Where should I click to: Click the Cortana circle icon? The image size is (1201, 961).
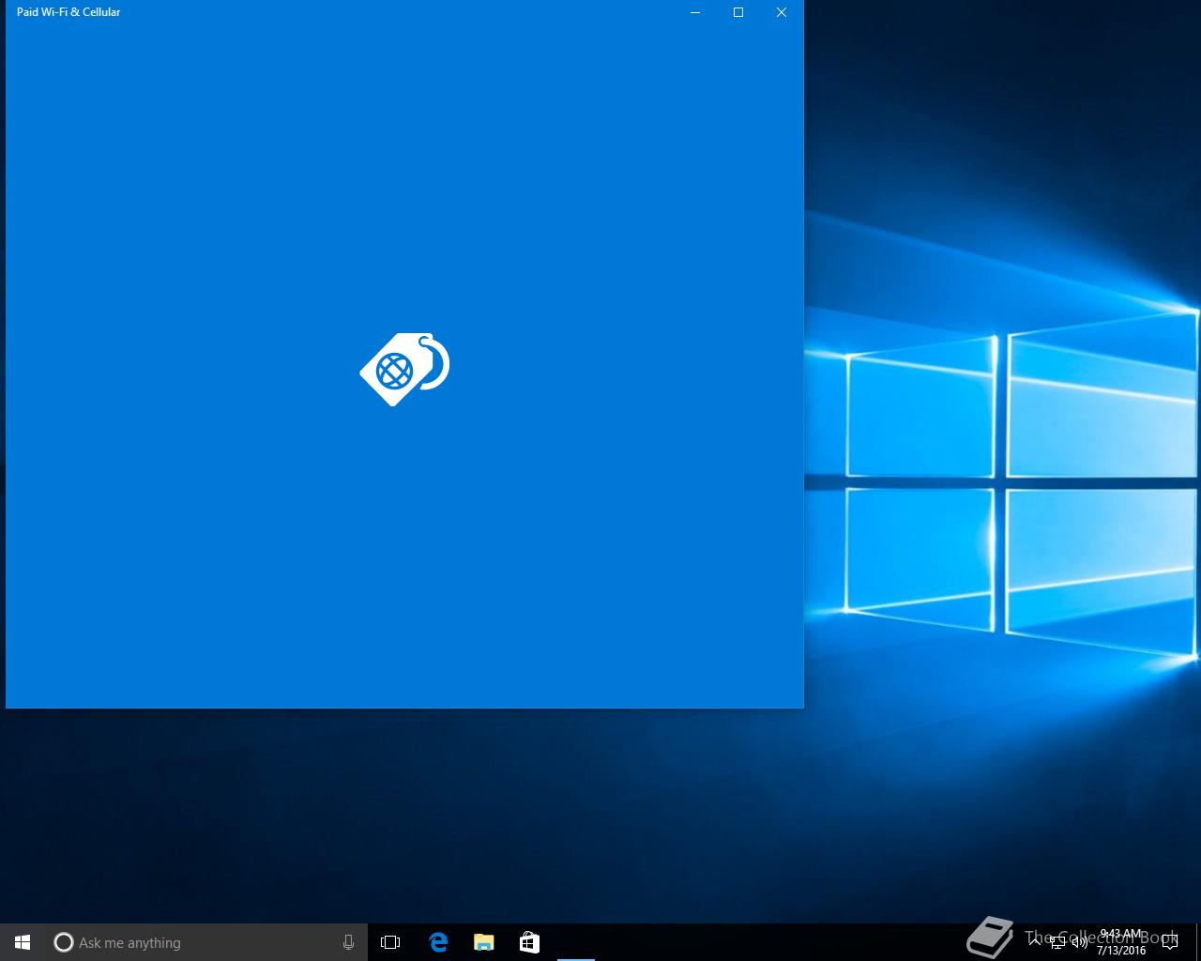coord(63,942)
